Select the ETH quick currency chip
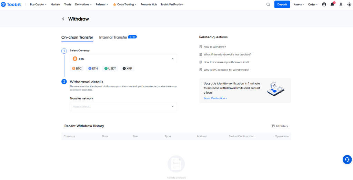The image size is (353, 180). point(93,68)
